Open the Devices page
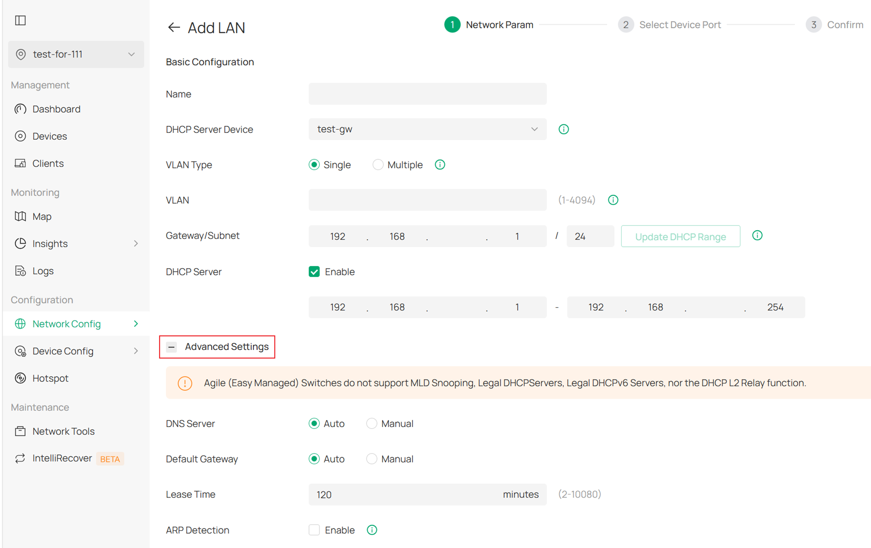The image size is (871, 548). 49,136
